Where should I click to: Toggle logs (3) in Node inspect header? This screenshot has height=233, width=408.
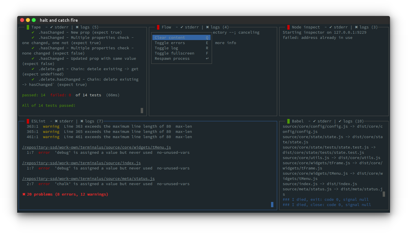pos(366,27)
